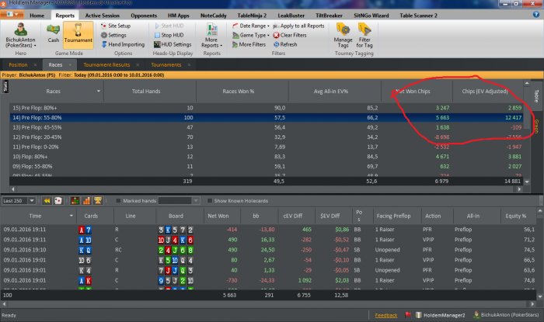This screenshot has width=544, height=322.
Task: Select row 12) Pre Flop: 20-45%
Action: (x=267, y=137)
